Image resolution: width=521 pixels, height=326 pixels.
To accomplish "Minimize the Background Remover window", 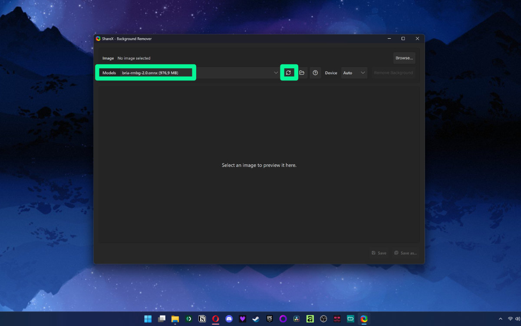I will pyautogui.click(x=389, y=39).
